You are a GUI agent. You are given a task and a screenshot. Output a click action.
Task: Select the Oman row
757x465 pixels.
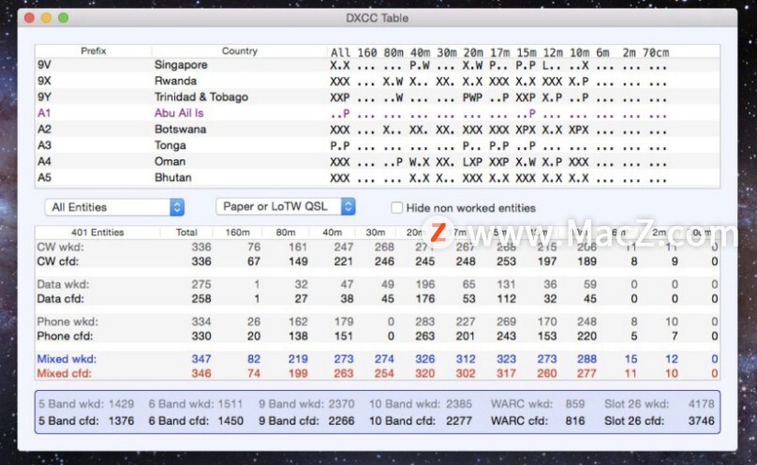tap(378, 161)
